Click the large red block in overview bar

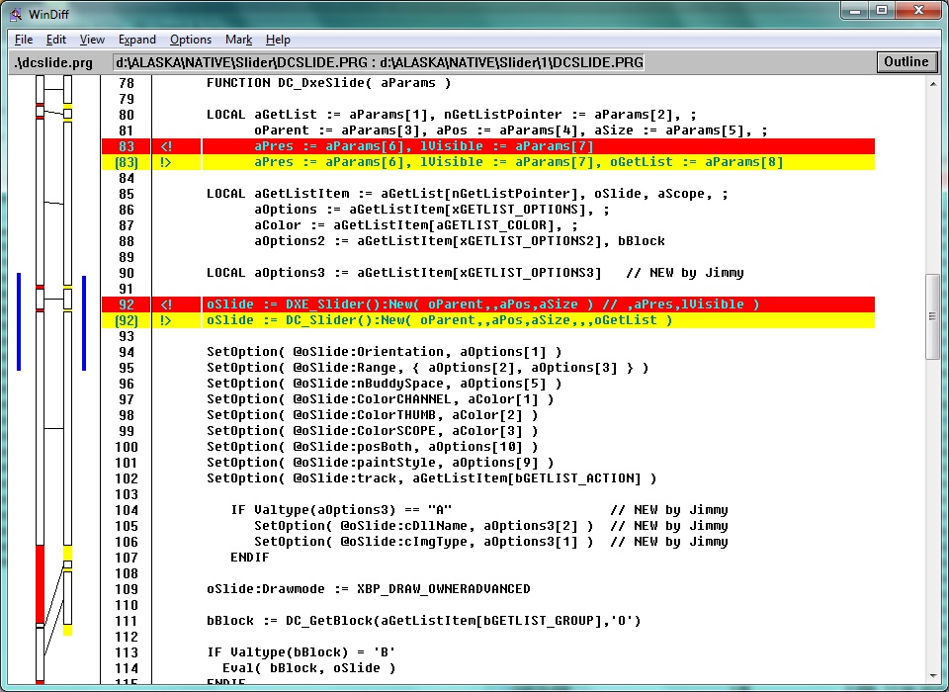41,583
